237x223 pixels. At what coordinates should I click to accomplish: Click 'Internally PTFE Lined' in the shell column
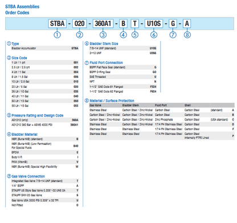coord(197,137)
